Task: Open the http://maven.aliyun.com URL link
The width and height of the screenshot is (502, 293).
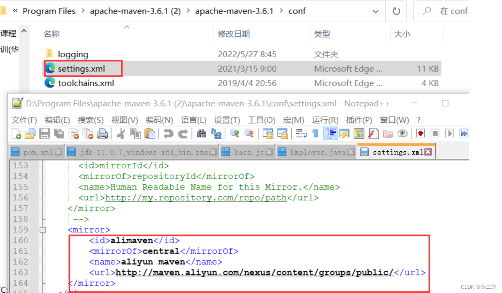Action: [x=255, y=273]
